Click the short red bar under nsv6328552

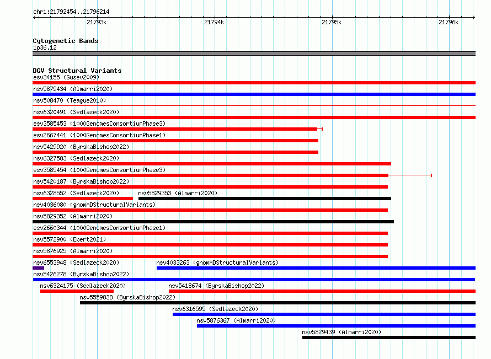click(83, 199)
